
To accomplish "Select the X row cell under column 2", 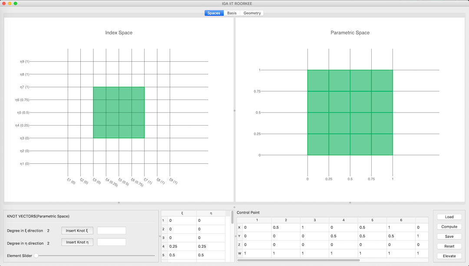I will 285,227.
